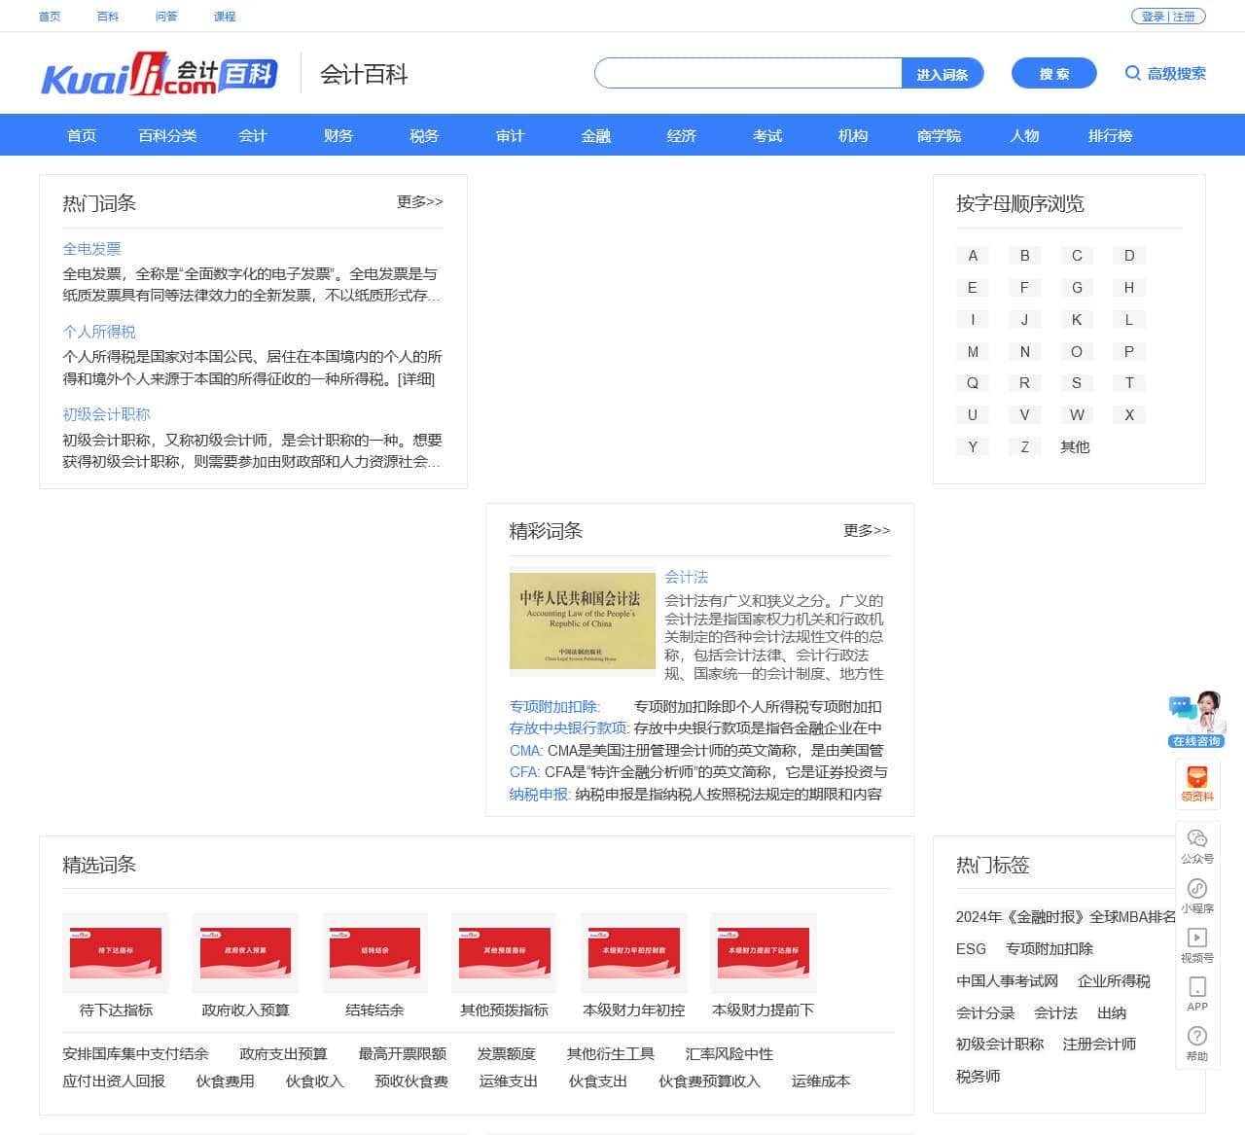Open the online consultation avatar icon
This screenshot has width=1245, height=1135.
1197,719
